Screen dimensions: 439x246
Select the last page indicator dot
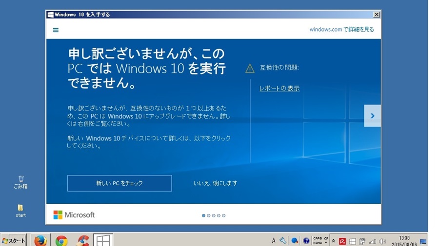224,215
